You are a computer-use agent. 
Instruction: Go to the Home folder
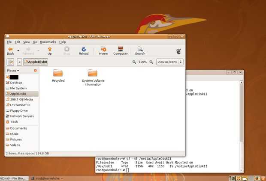103,51
